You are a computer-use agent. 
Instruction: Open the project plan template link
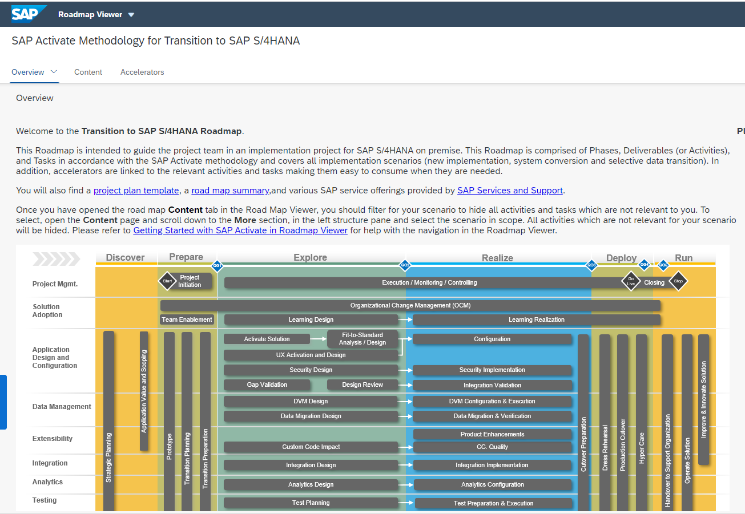pyautogui.click(x=136, y=190)
